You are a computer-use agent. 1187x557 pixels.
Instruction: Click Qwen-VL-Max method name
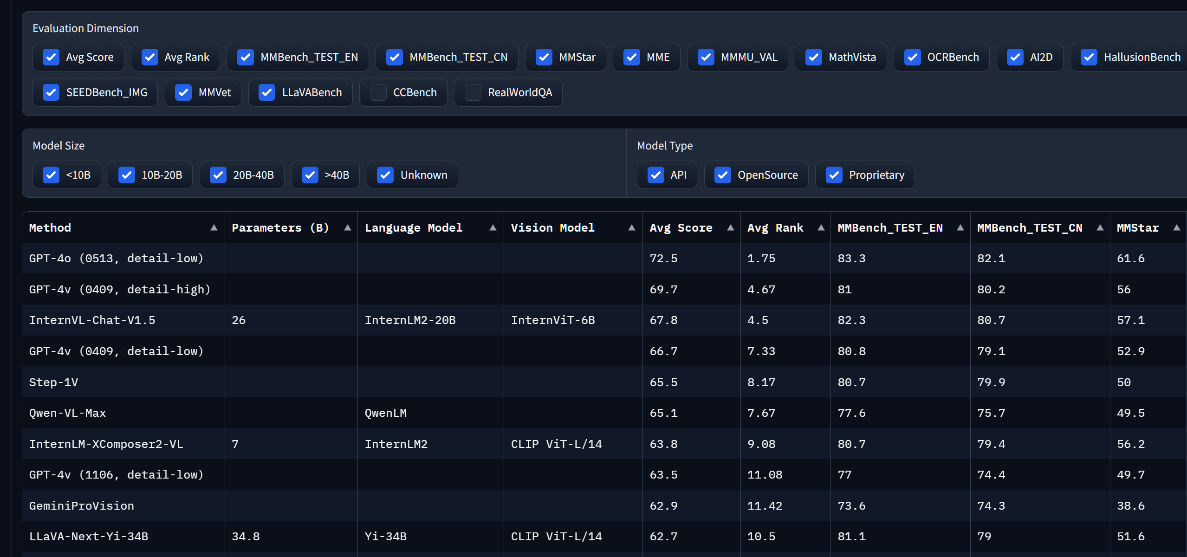click(67, 413)
